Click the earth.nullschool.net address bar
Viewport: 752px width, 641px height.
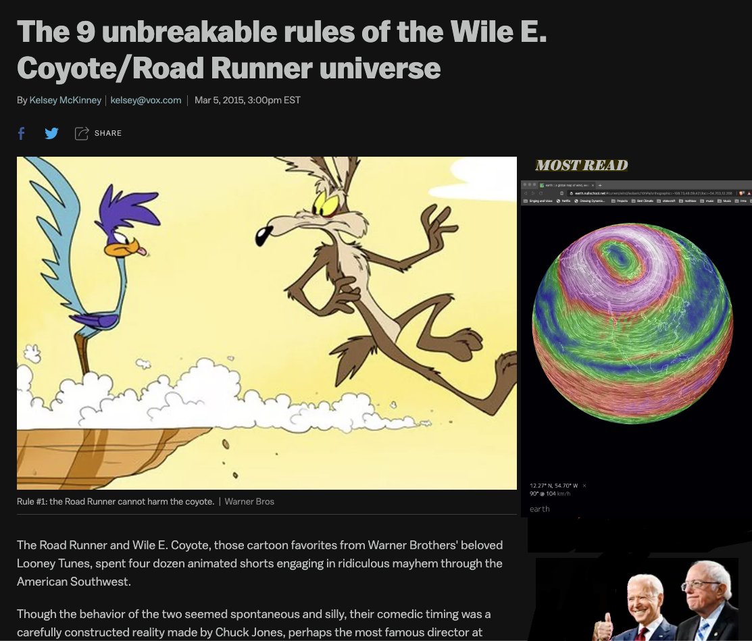[653, 193]
